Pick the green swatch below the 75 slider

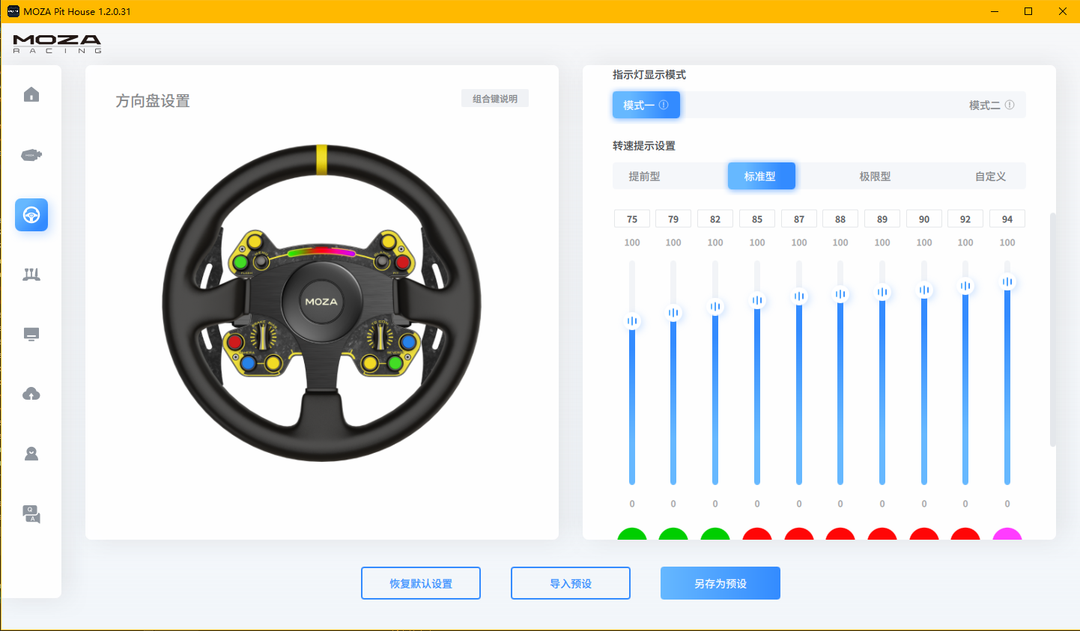(632, 534)
